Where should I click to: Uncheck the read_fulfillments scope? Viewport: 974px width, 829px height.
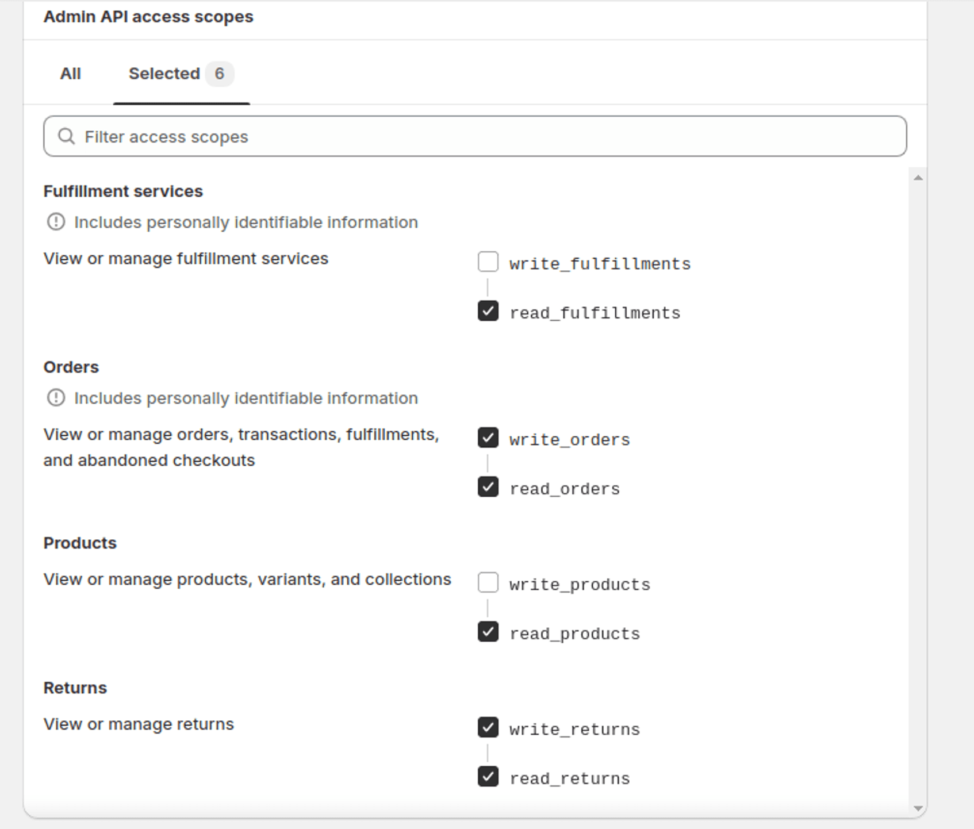(488, 311)
